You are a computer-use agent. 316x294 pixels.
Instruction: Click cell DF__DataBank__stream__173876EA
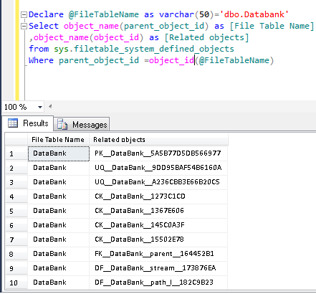click(x=158, y=268)
